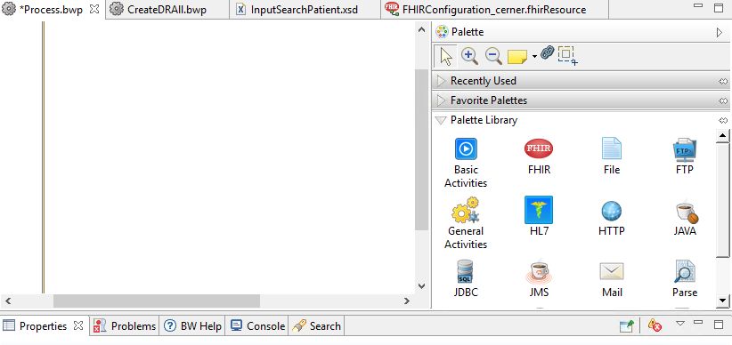This screenshot has height=345, width=732.
Task: Pin the Favorite Palettes drawer
Action: [x=723, y=101]
